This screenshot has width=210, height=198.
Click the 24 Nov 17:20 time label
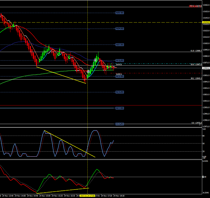pyautogui.click(x=107, y=196)
